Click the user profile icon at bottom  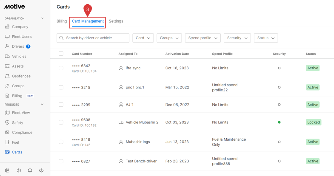[41, 170]
